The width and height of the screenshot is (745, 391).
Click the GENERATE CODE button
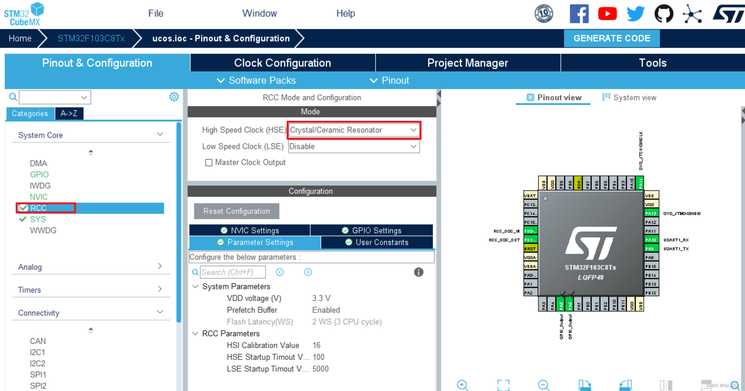612,38
